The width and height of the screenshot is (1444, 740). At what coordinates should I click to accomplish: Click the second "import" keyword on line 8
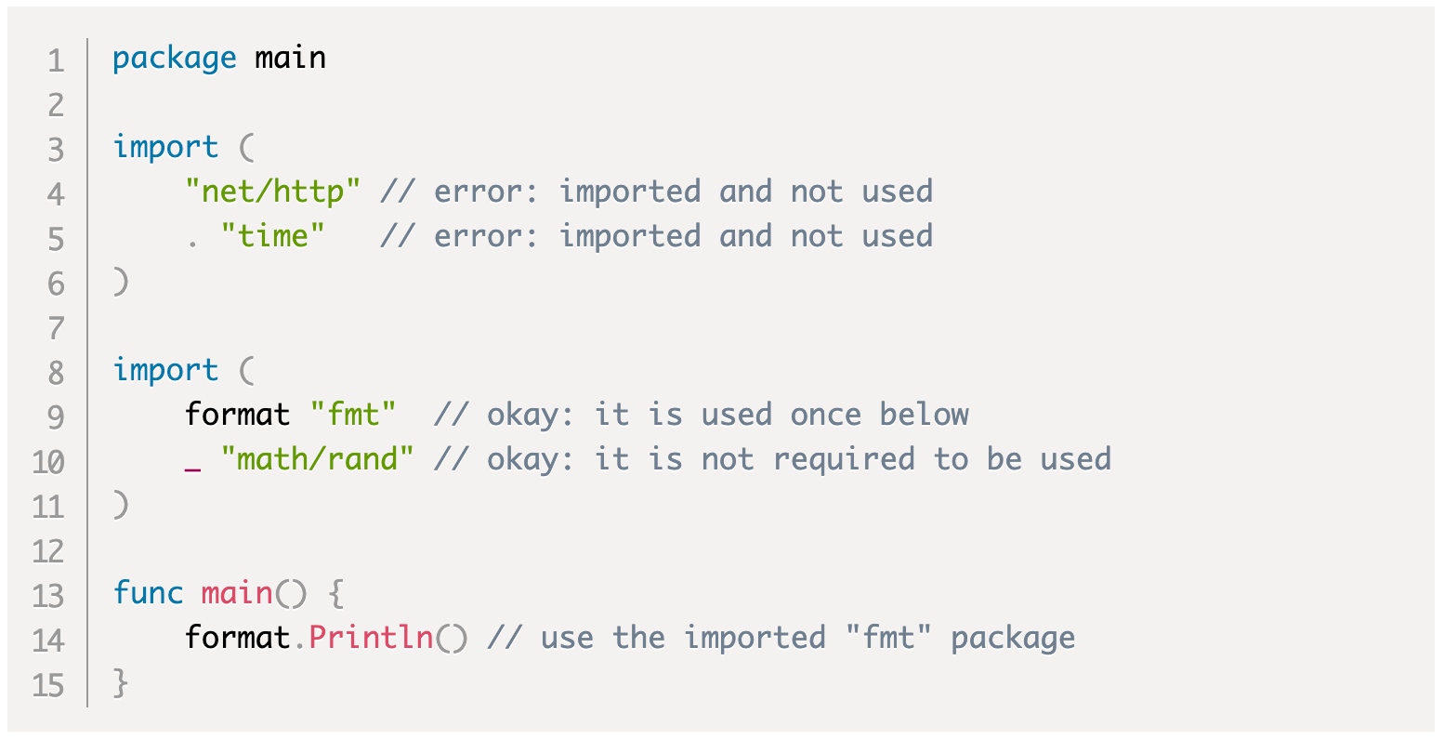165,370
